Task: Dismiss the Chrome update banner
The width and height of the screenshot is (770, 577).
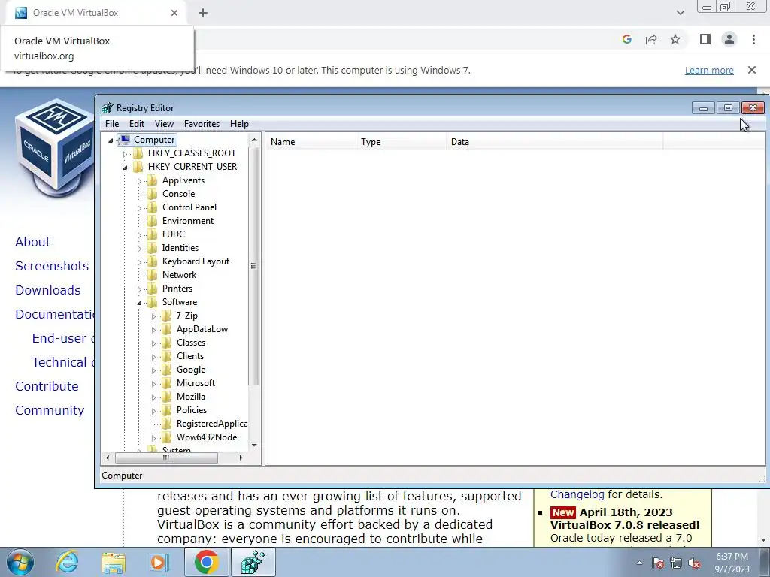Action: [752, 70]
